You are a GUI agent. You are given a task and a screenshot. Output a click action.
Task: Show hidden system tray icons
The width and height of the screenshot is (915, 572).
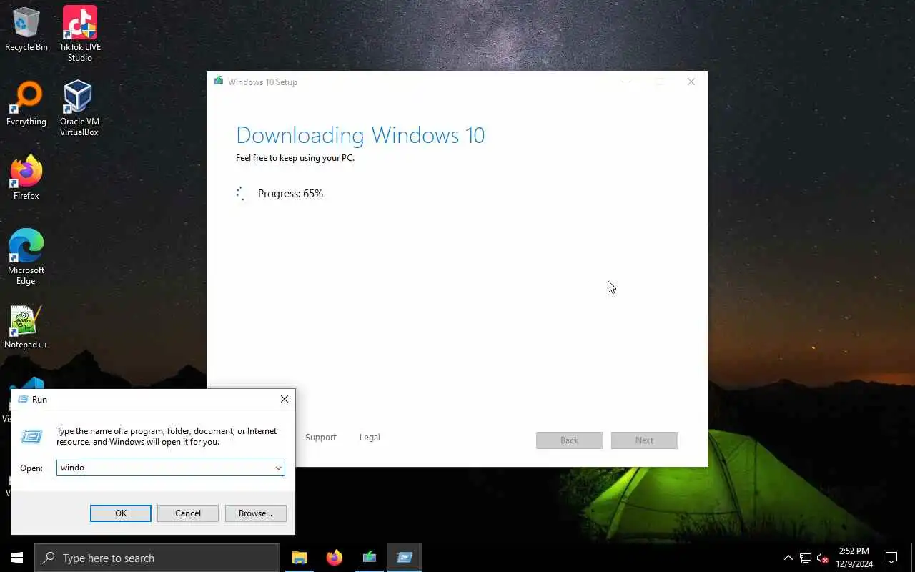pos(788,558)
